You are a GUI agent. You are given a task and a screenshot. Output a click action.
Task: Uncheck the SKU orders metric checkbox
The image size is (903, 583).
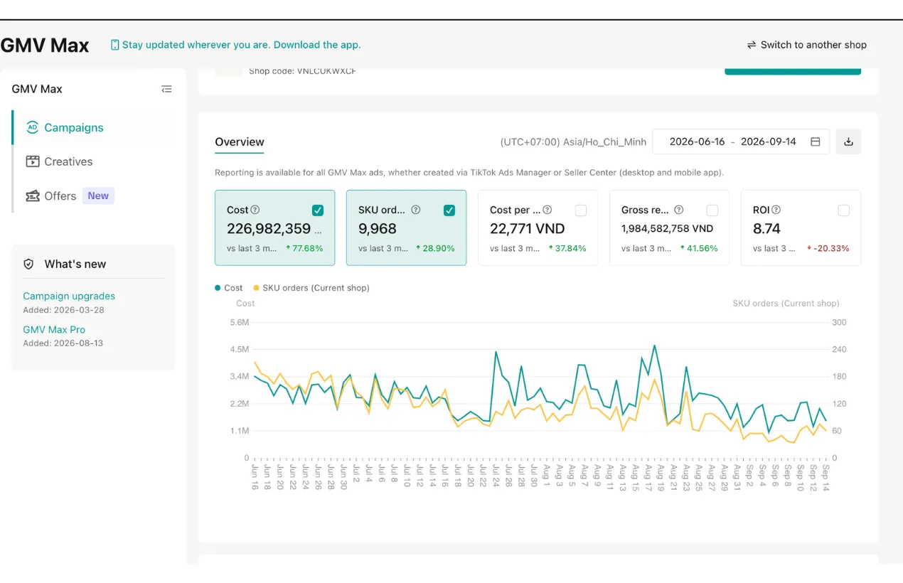[449, 210]
